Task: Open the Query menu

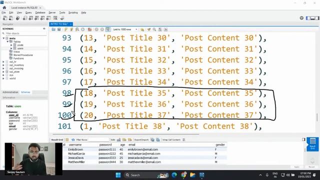Action: click(28, 12)
